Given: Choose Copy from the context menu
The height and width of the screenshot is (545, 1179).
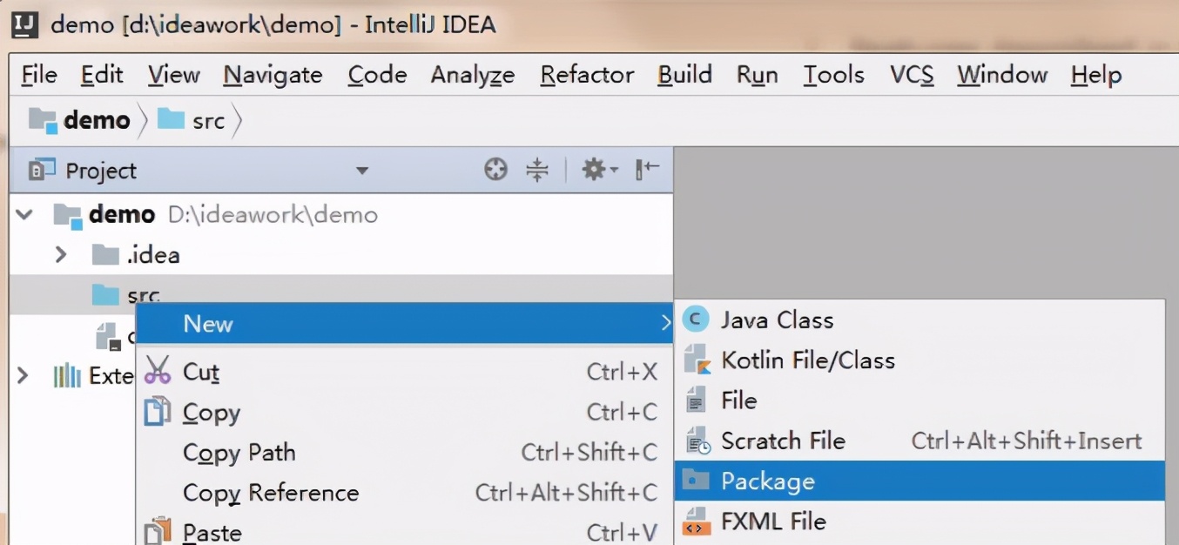Looking at the screenshot, I should (x=405, y=412).
